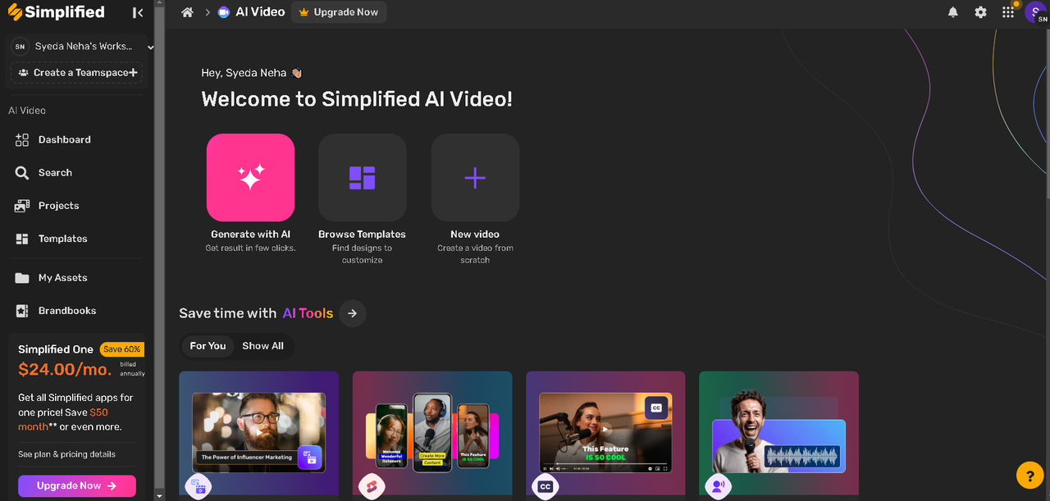
Task: Open the yellow help question mark button
Action: click(x=1029, y=475)
